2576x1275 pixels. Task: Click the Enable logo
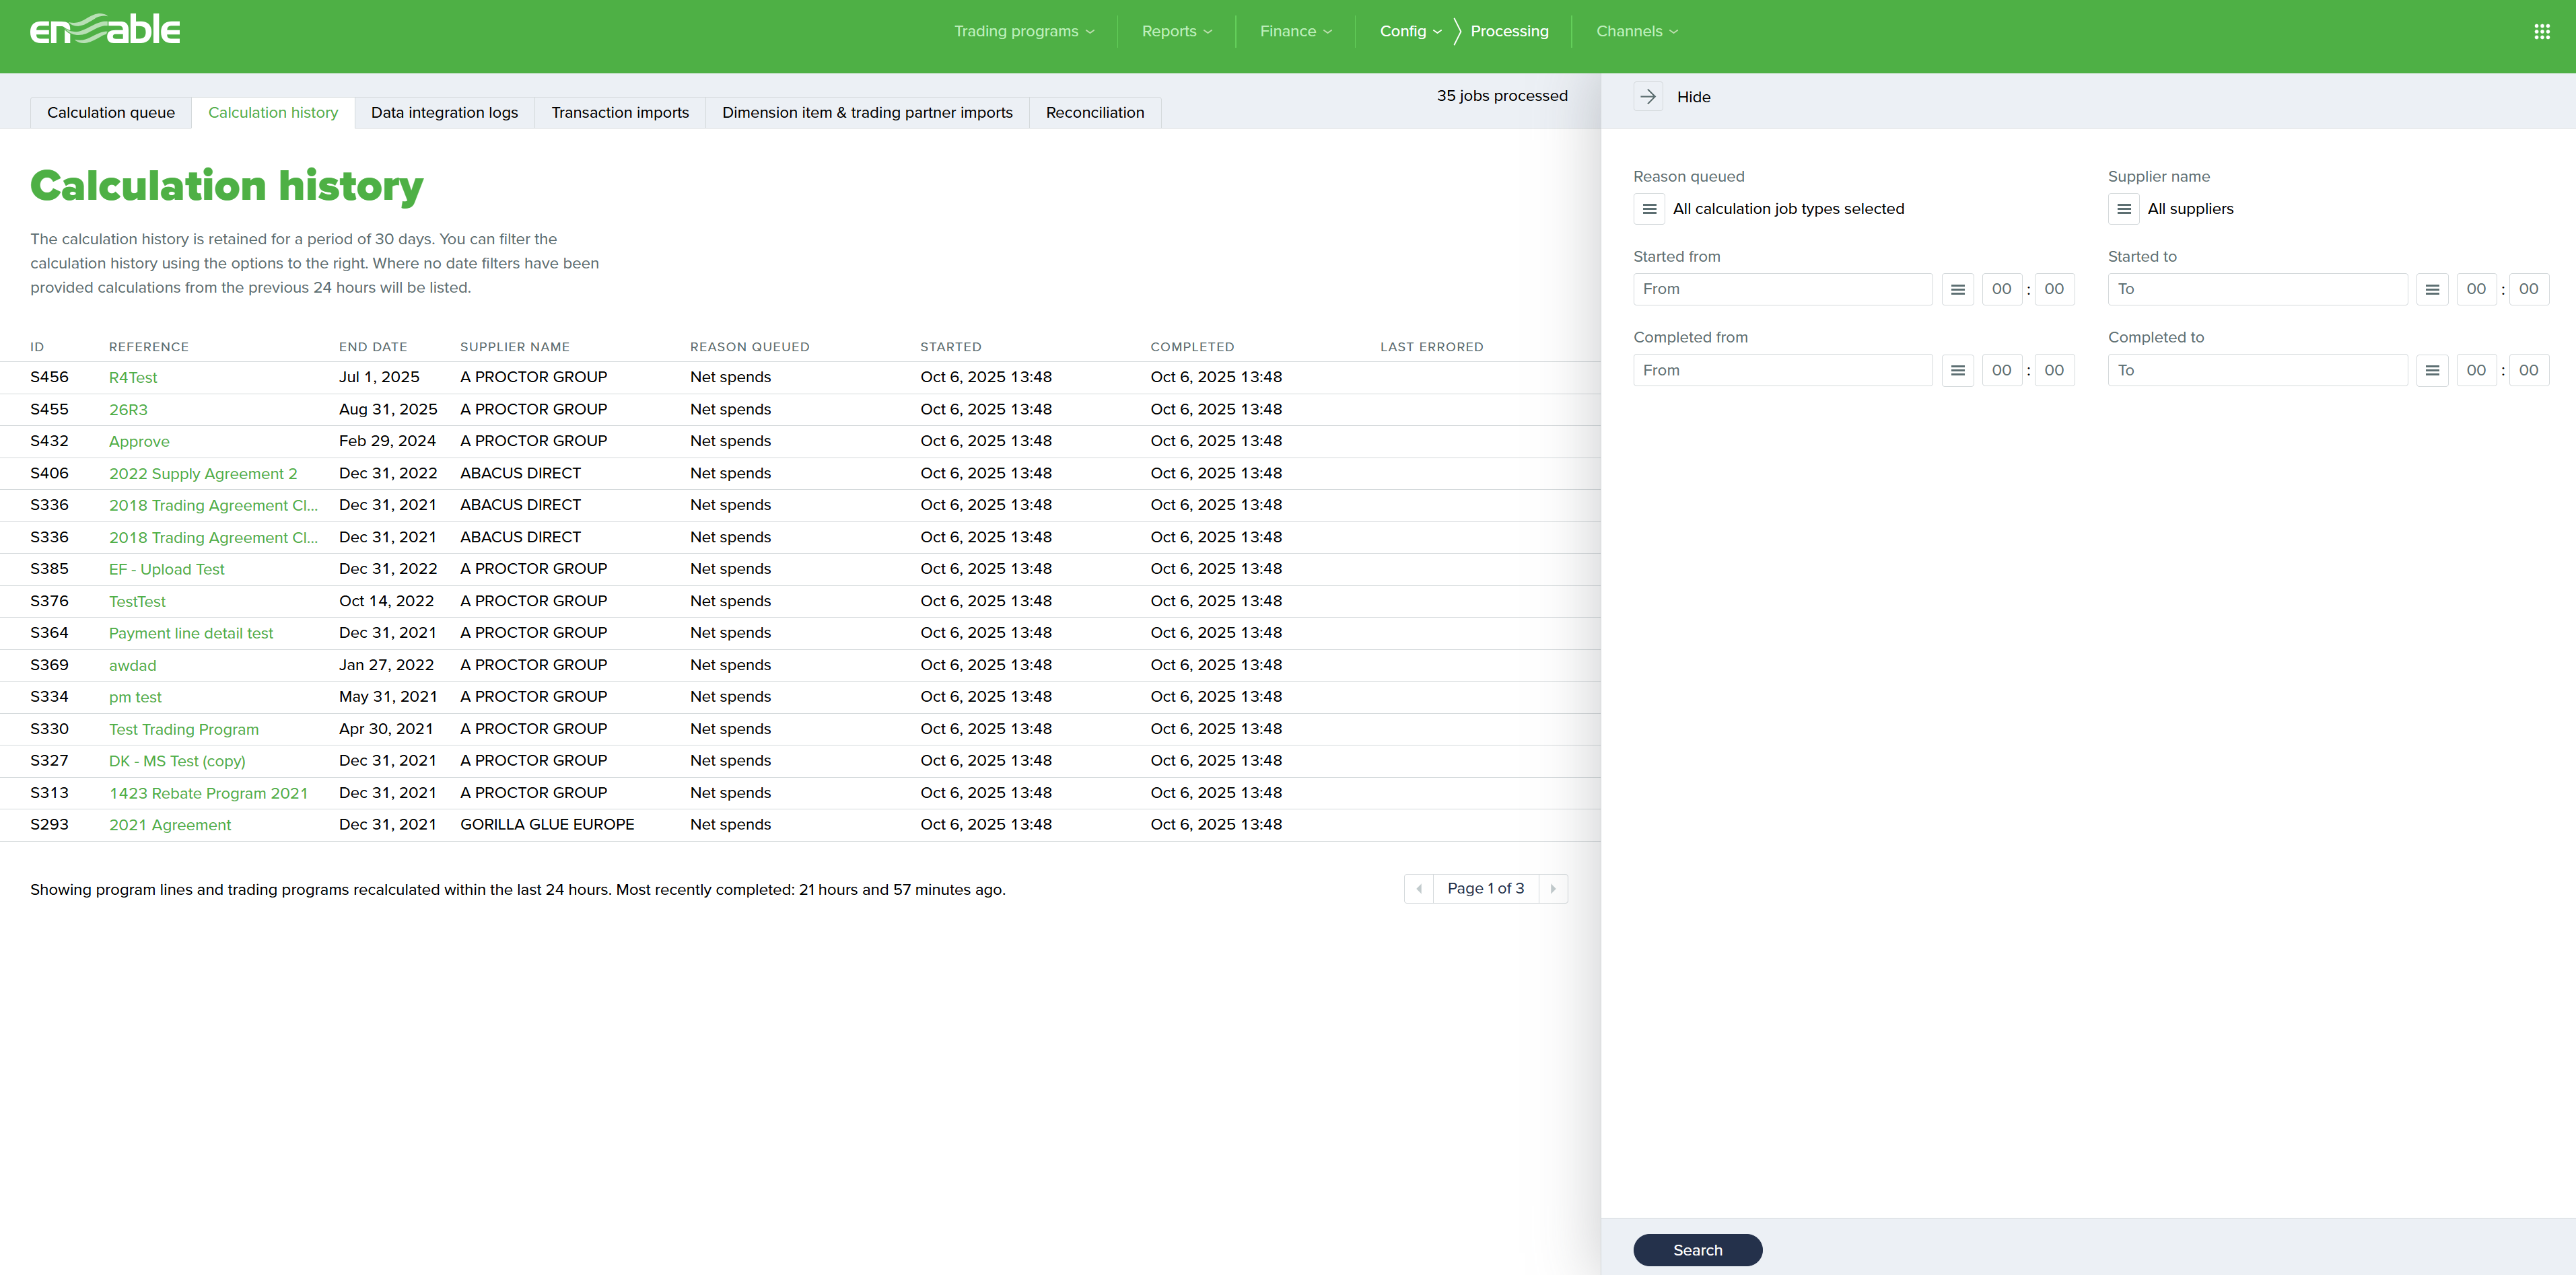pyautogui.click(x=105, y=30)
